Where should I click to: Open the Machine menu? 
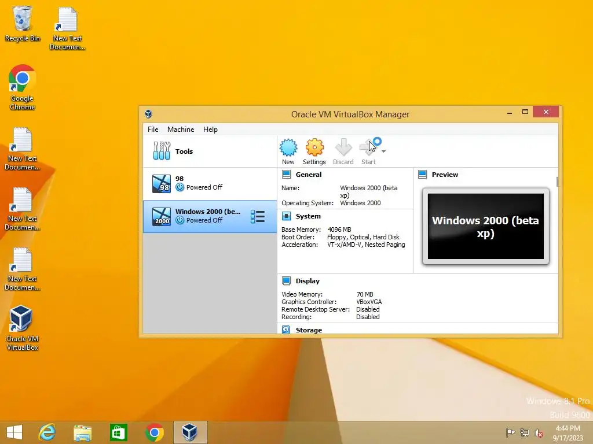[181, 129]
